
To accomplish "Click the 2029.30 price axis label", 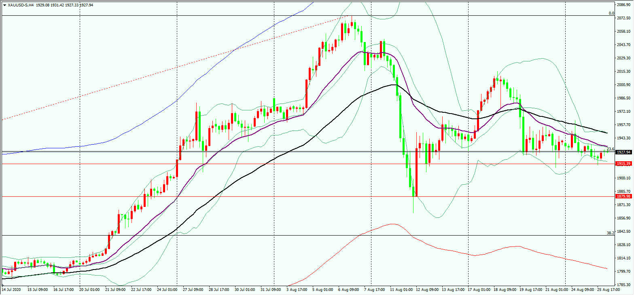I will [624, 58].
